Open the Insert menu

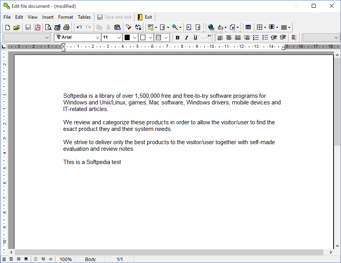click(48, 17)
